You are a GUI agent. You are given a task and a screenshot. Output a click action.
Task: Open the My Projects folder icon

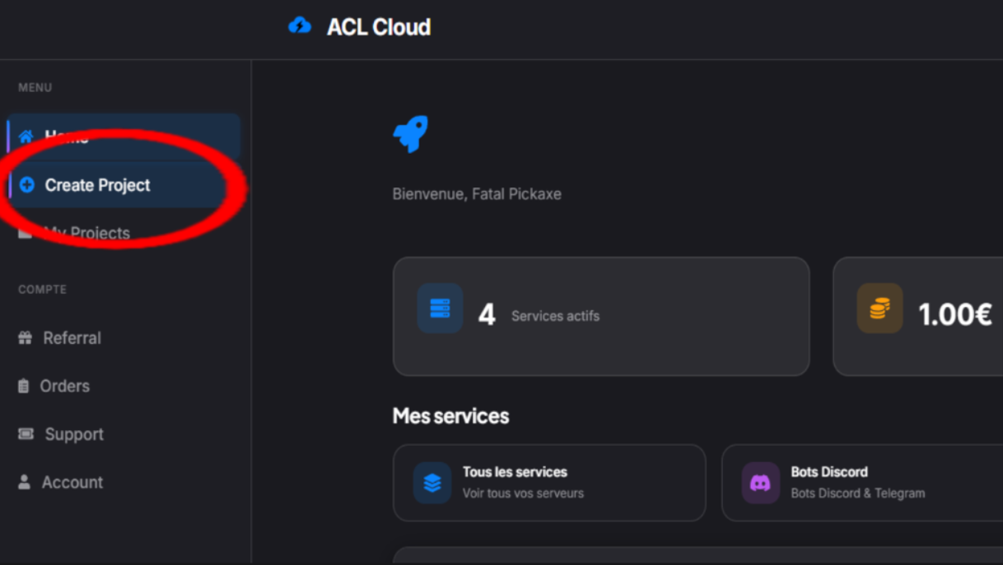tap(26, 233)
